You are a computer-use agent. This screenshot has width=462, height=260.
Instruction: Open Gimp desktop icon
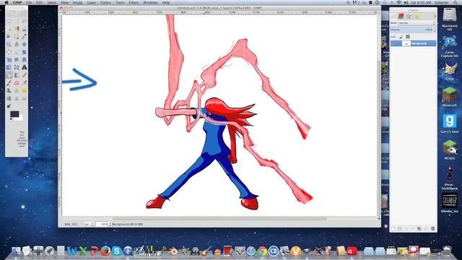[449, 70]
